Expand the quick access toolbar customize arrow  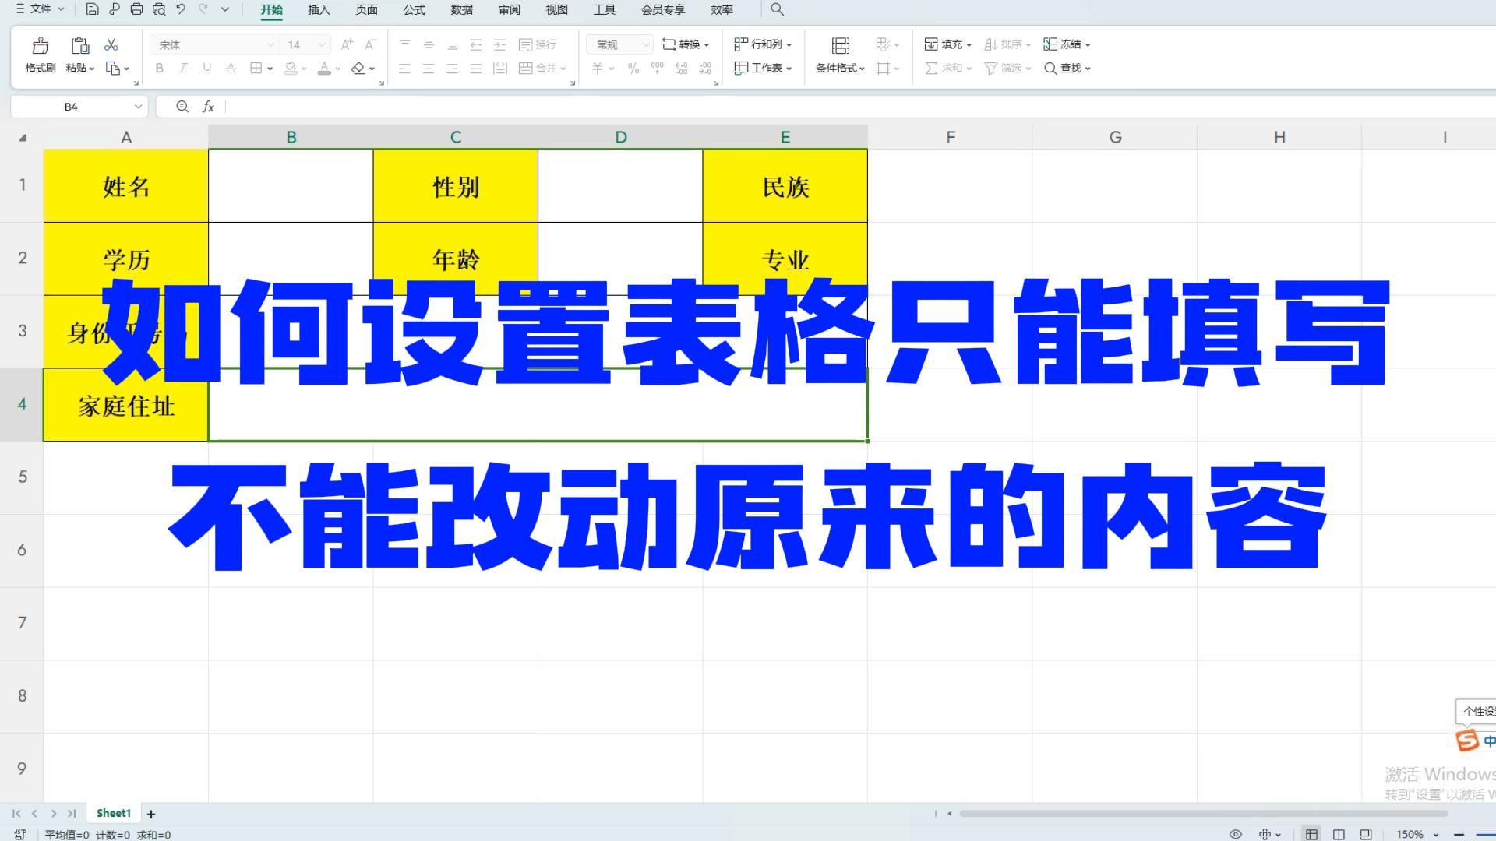[x=225, y=9]
